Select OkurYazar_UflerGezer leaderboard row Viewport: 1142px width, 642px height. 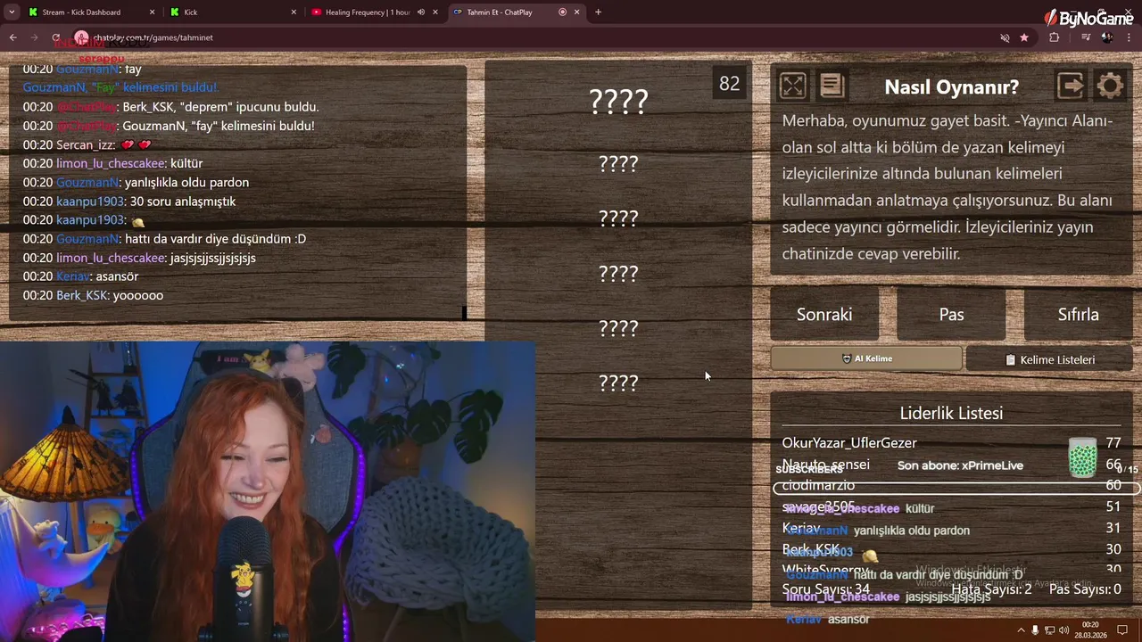[951, 442]
